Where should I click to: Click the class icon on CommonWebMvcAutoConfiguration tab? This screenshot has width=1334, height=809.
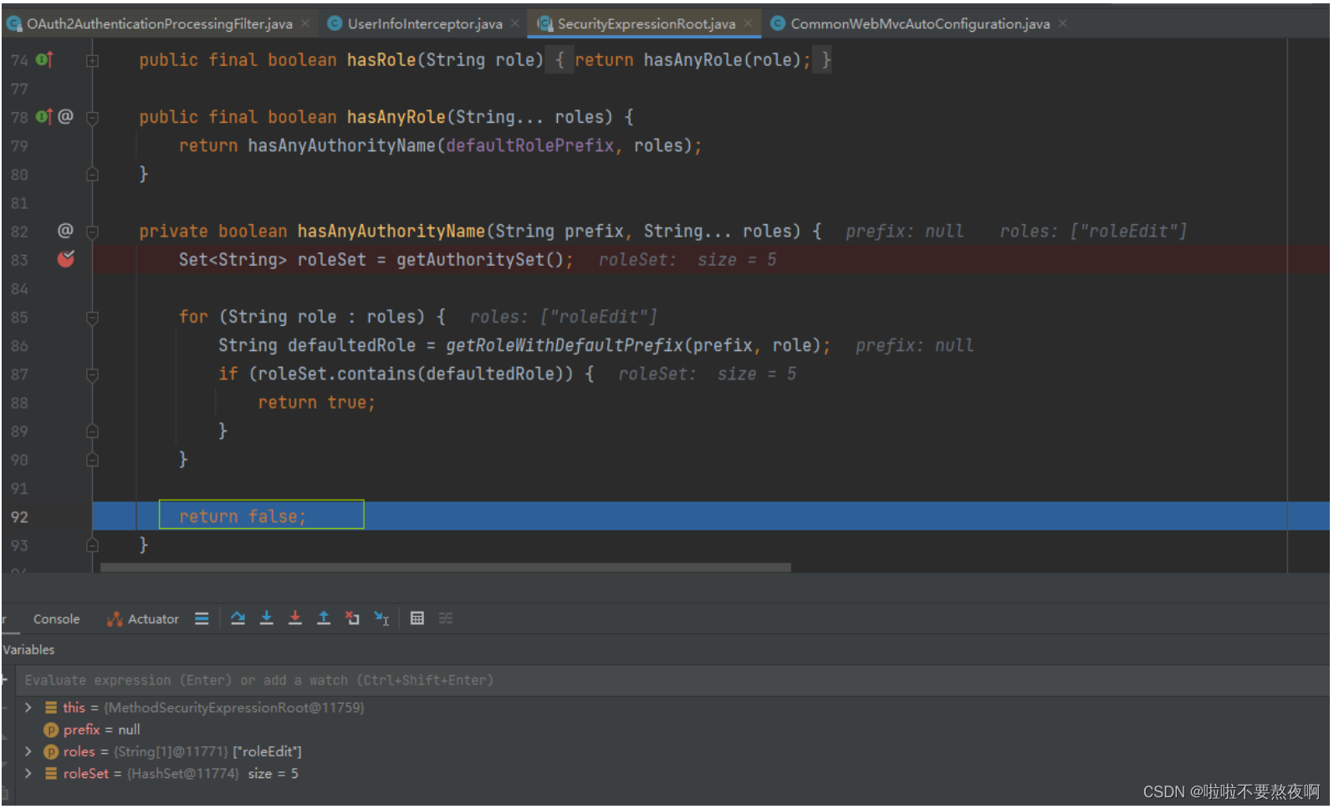click(x=778, y=23)
